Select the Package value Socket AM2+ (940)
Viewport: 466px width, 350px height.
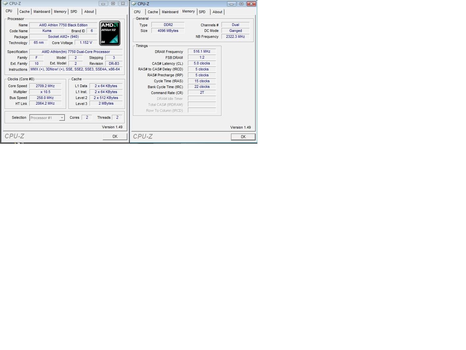[63, 37]
